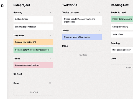Open the Thread about influencer marketing task

82,20
